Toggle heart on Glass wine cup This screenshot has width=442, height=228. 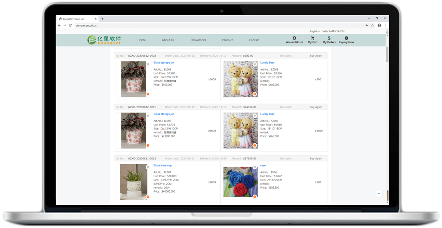(148, 167)
